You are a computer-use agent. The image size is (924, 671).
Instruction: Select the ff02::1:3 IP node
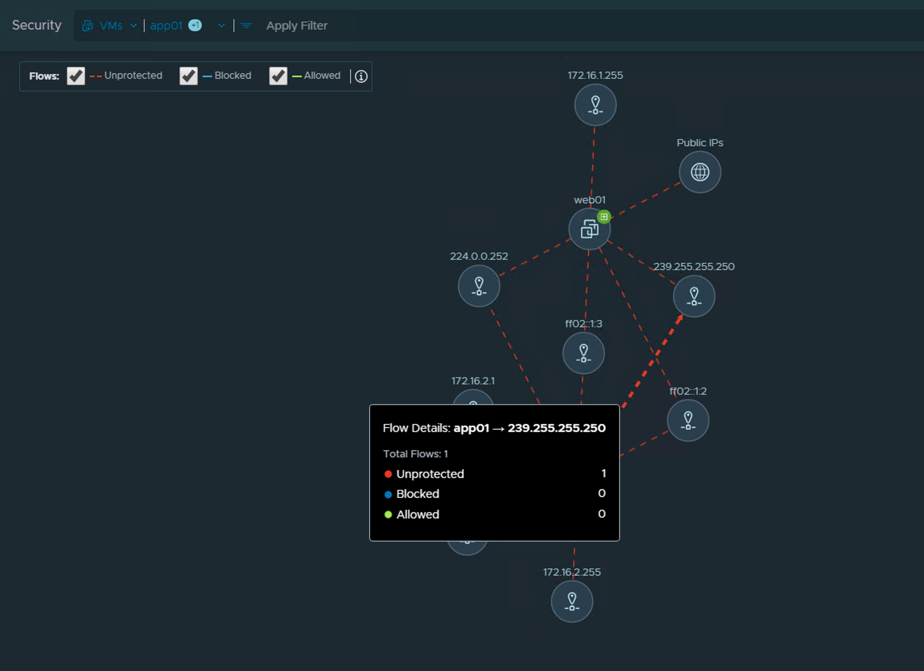click(583, 353)
